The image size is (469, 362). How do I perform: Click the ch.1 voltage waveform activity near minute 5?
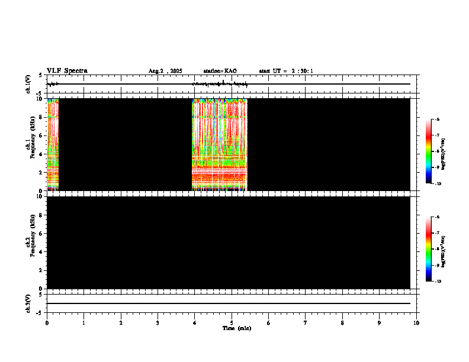220,83
